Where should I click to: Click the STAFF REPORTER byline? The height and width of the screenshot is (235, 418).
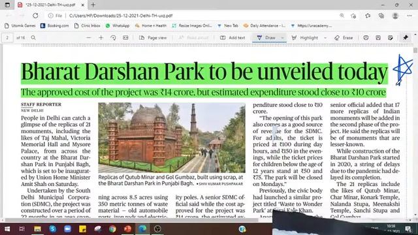click(x=41, y=104)
